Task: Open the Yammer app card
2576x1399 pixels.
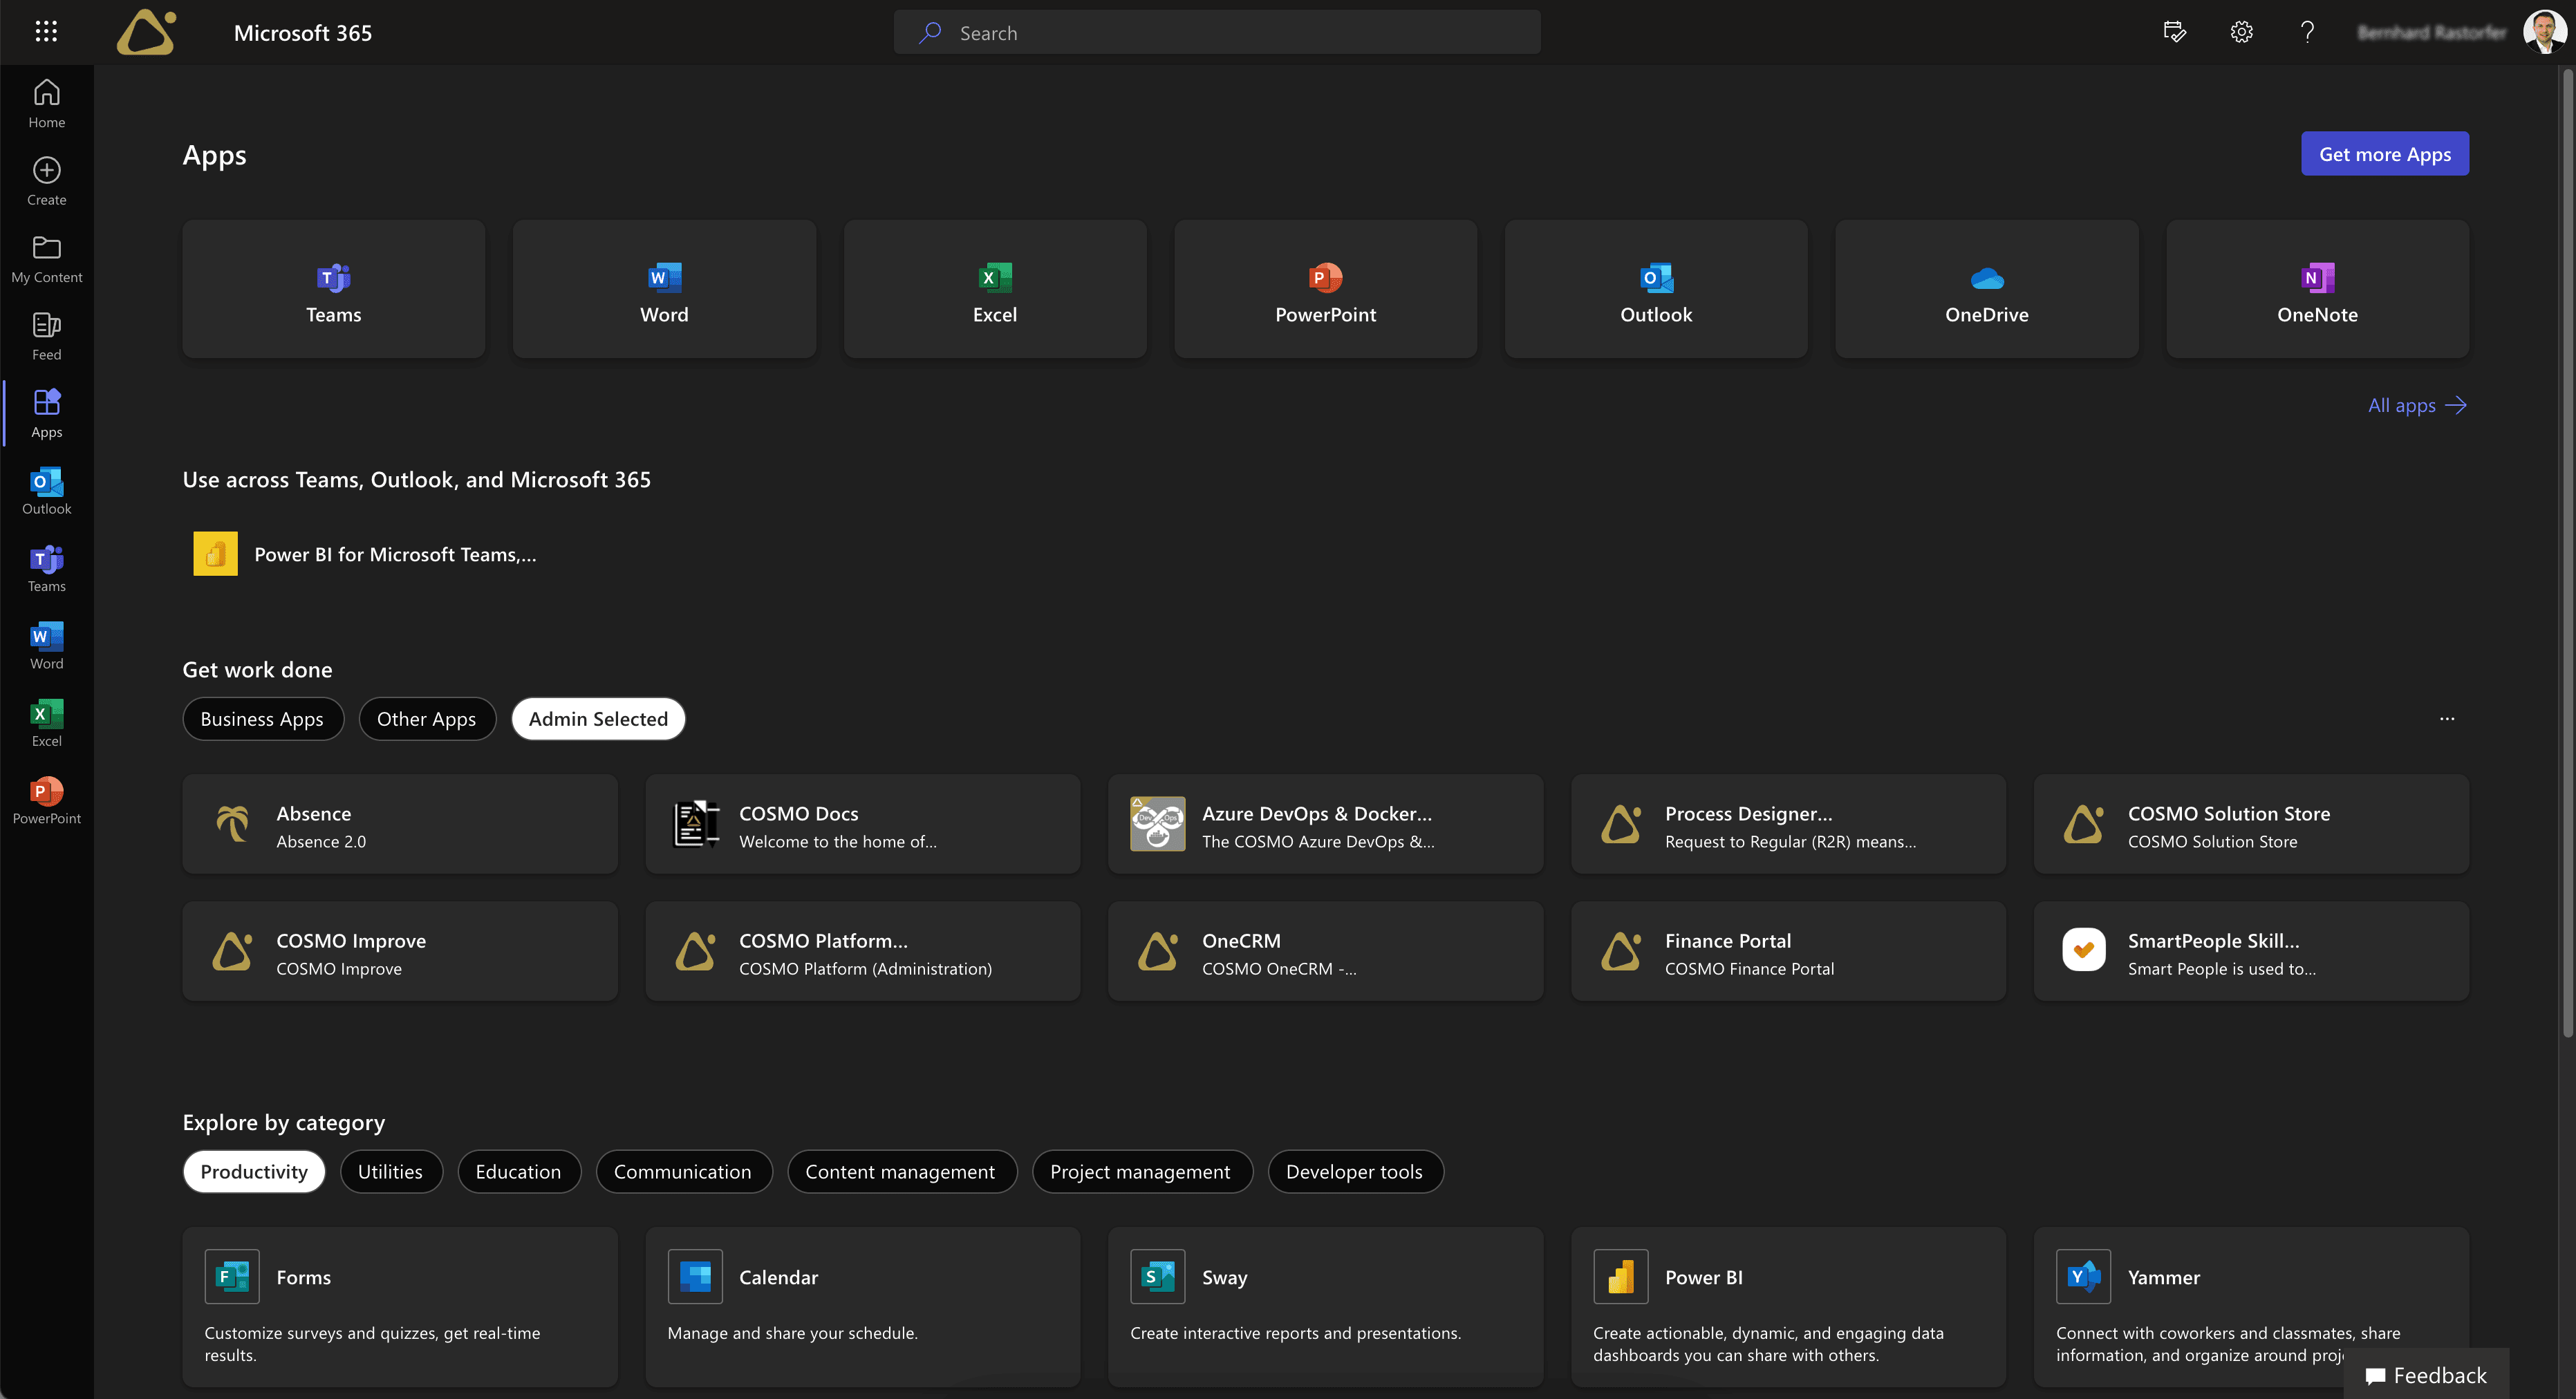Action: pos(2252,1307)
